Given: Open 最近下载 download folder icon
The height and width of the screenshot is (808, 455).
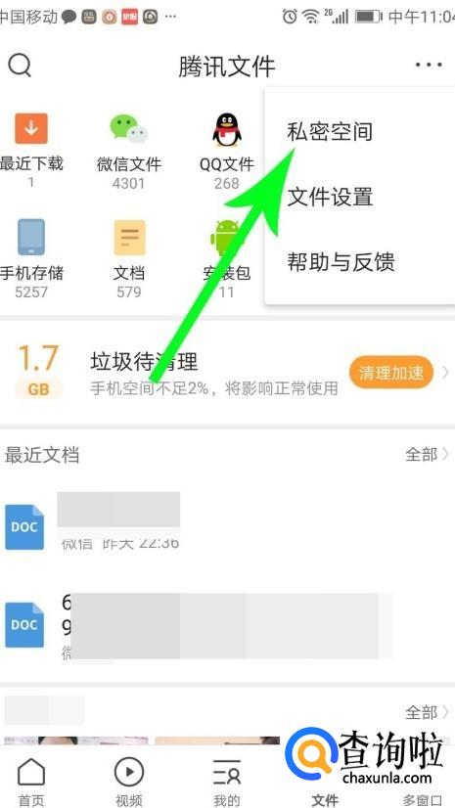Looking at the screenshot, I should click(x=31, y=128).
